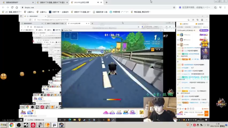
Task: Click the purple button atop the chat panel
Action: click(x=204, y=30)
